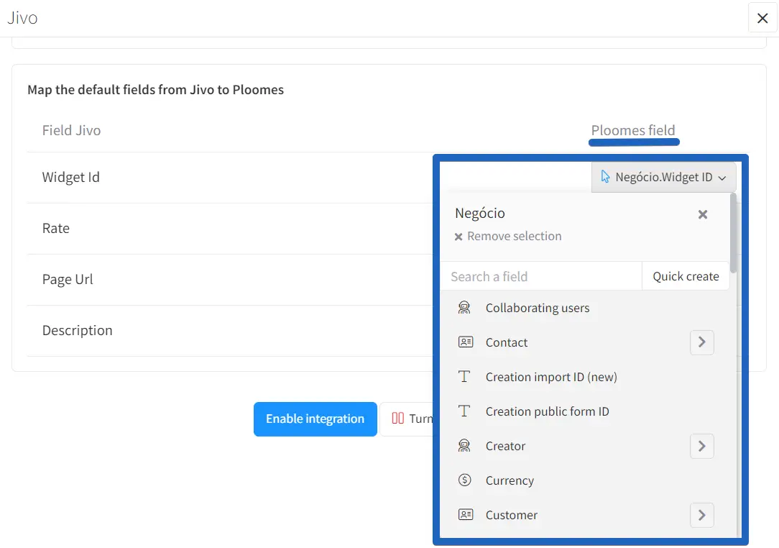Click the Collaborating users person icon
779x548 pixels.
click(x=464, y=308)
